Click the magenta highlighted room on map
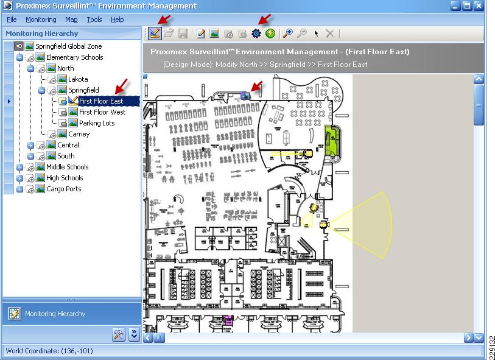495x360 pixels. (227, 320)
